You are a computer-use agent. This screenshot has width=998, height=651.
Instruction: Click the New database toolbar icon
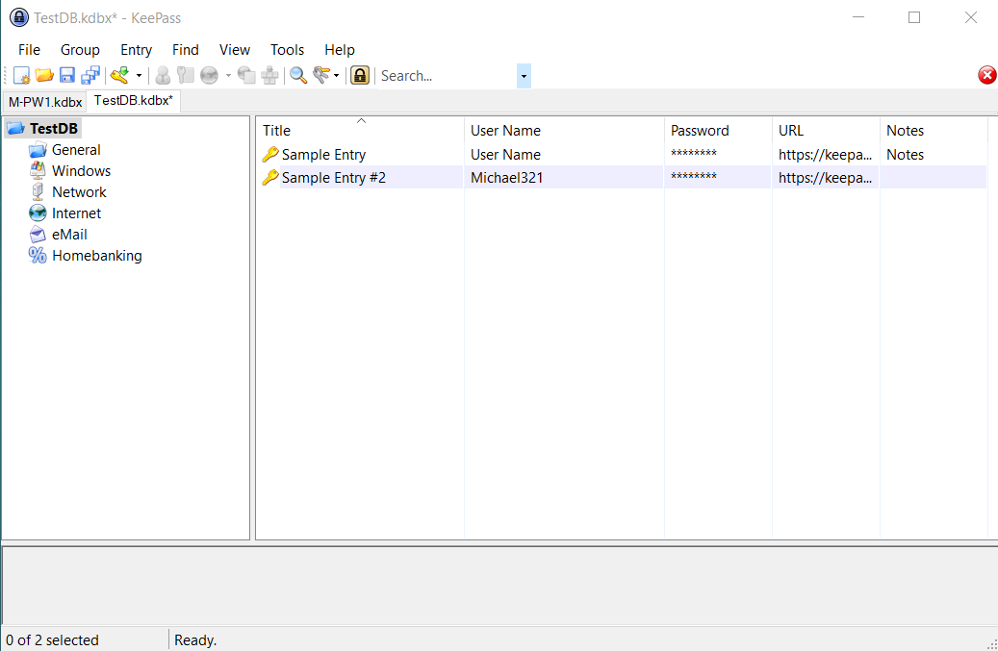[x=21, y=76]
